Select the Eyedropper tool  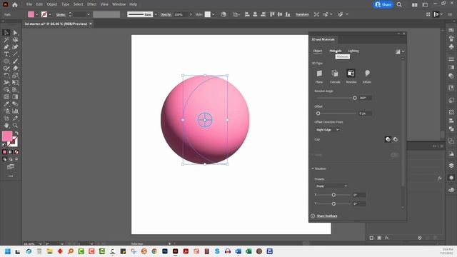(6, 104)
